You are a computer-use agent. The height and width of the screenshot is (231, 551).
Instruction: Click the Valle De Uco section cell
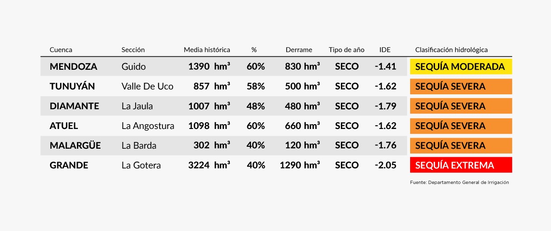[147, 86]
